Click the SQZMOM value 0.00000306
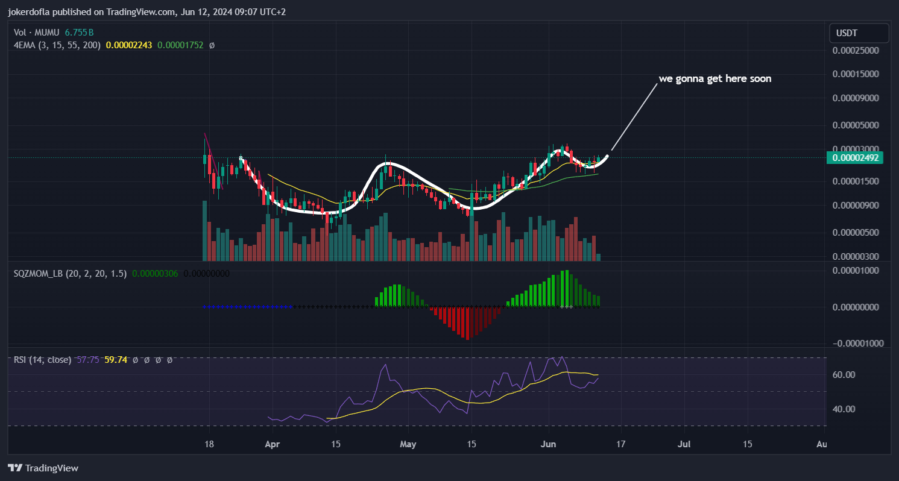The height and width of the screenshot is (481, 899). pos(155,273)
